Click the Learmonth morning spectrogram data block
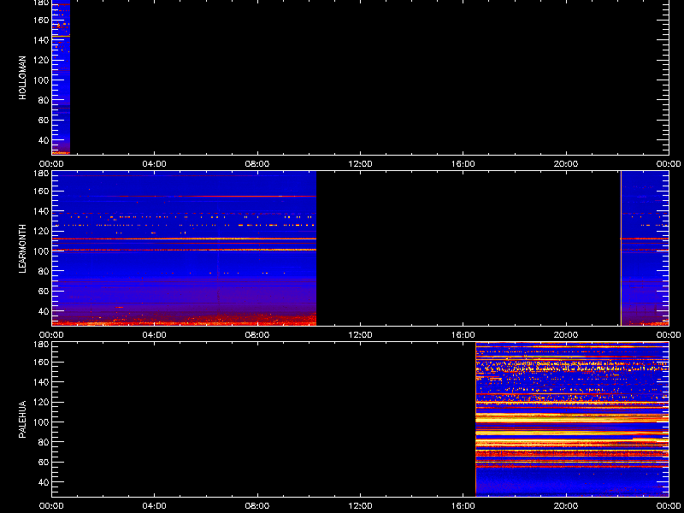Image resolution: width=684 pixels, height=513 pixels. coord(184,248)
